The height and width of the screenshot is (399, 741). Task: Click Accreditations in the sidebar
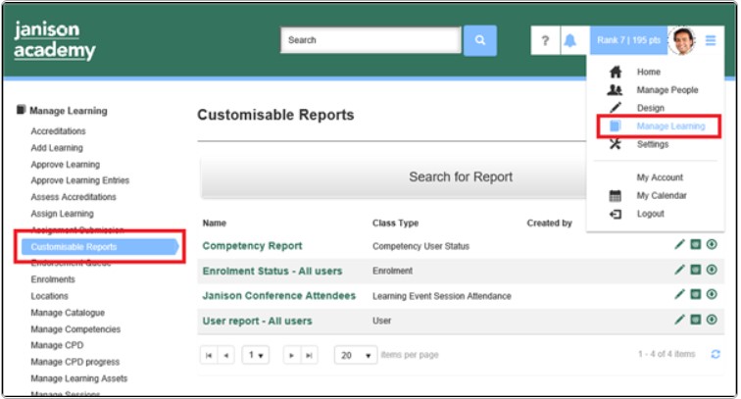[x=58, y=131]
